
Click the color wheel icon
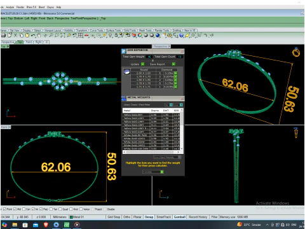pos(140,36)
